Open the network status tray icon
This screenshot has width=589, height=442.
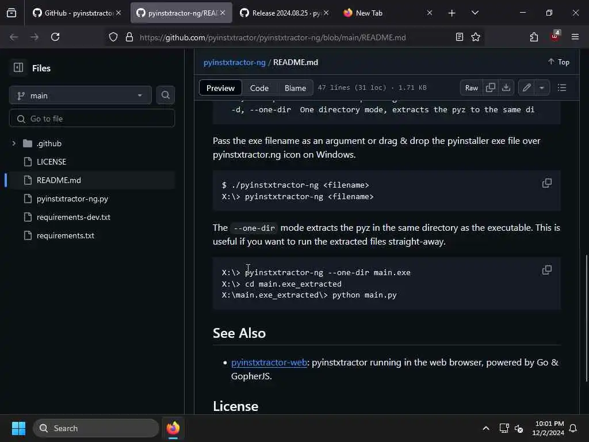504,428
